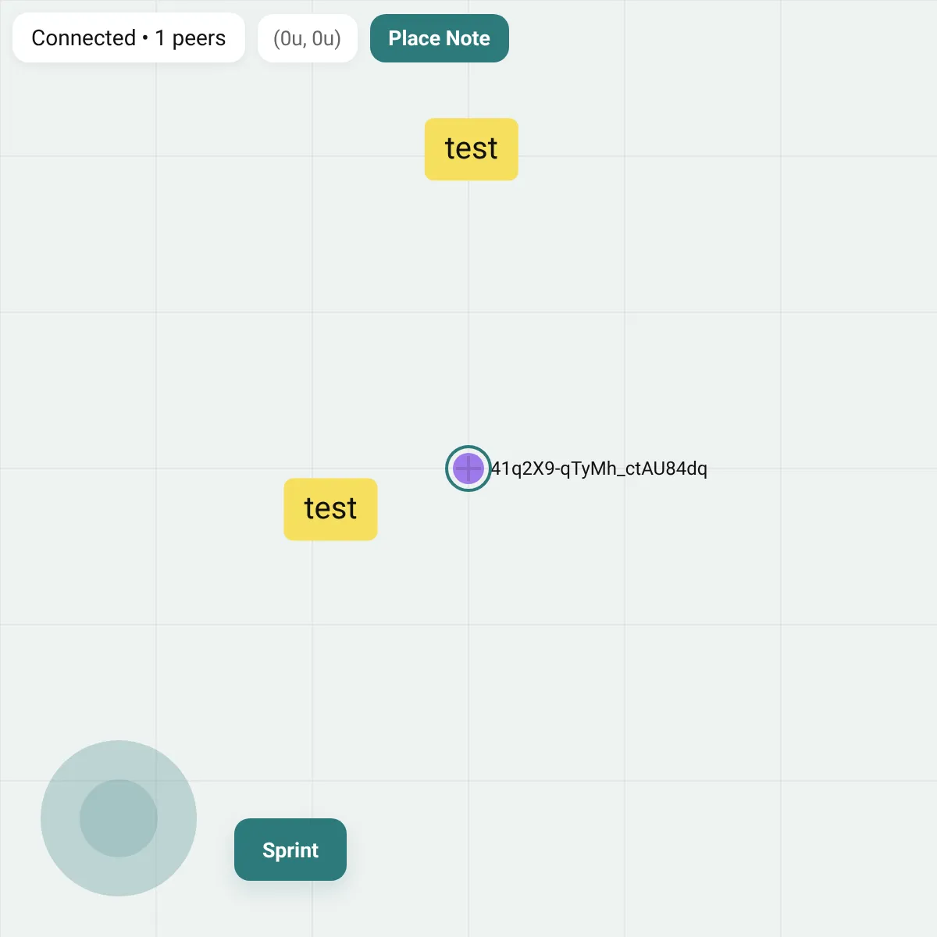Screen dimensions: 937x937
Task: Open the peers list from '1 peers'
Action: [191, 38]
